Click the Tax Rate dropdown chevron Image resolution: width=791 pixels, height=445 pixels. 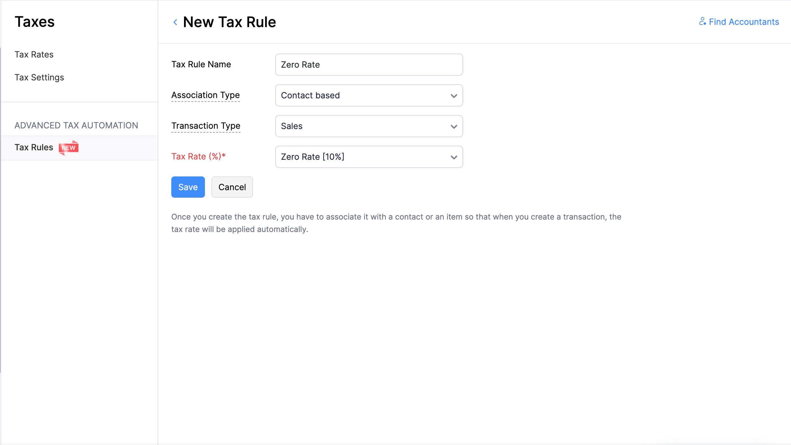coord(454,157)
